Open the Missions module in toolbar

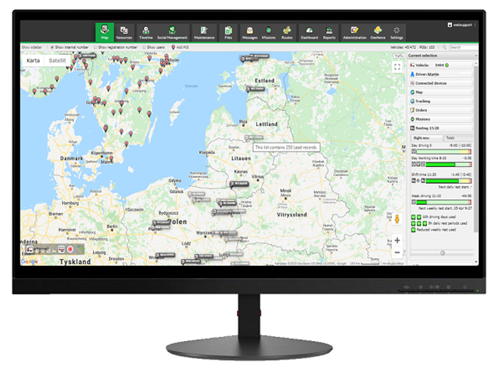click(x=269, y=32)
